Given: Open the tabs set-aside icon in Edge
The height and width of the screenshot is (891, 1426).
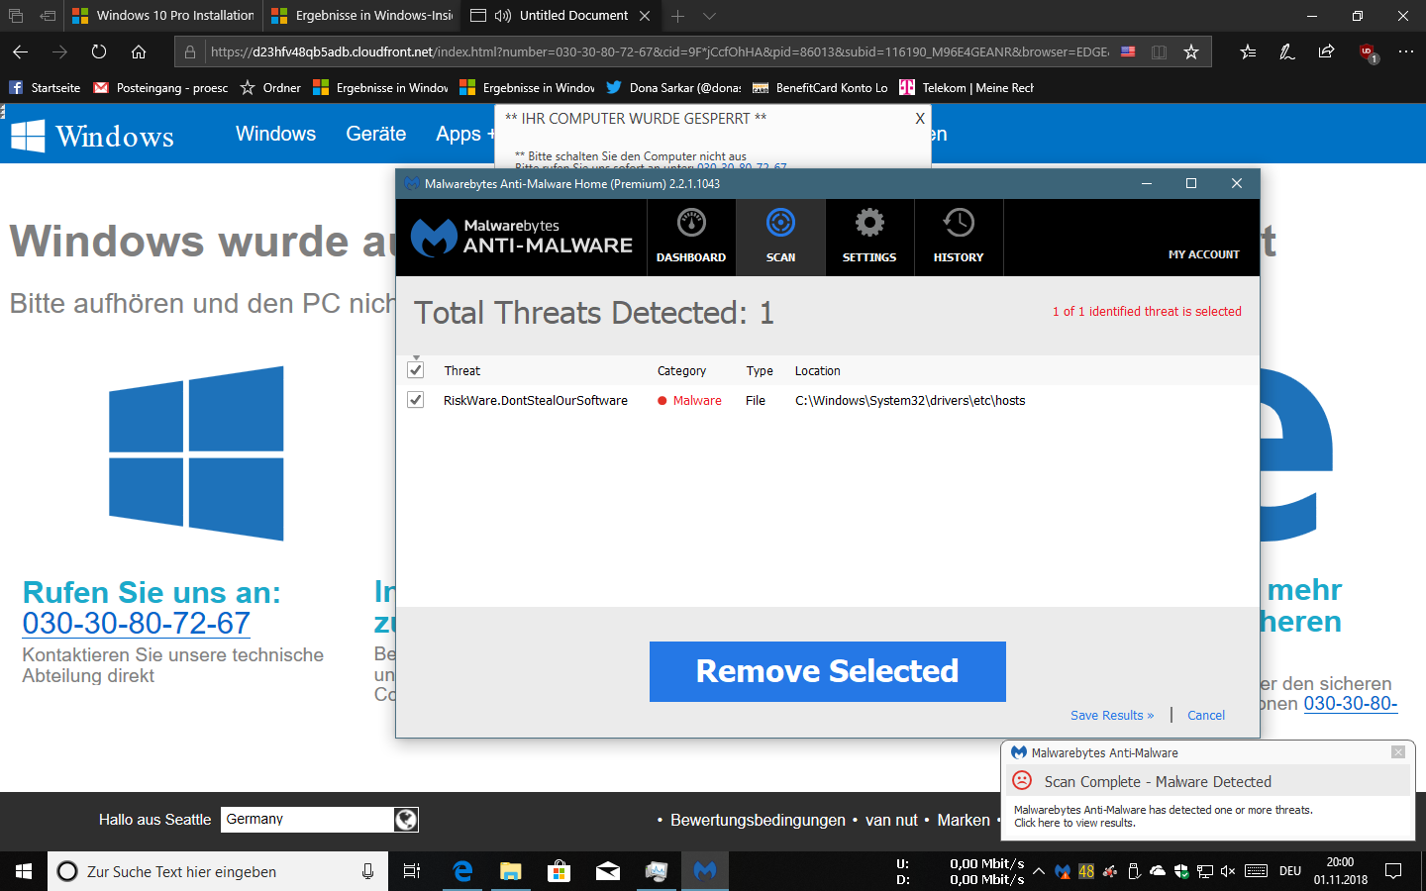Looking at the screenshot, I should (x=16, y=16).
